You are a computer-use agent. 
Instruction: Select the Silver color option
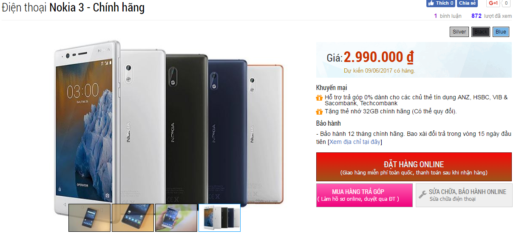pos(459,32)
